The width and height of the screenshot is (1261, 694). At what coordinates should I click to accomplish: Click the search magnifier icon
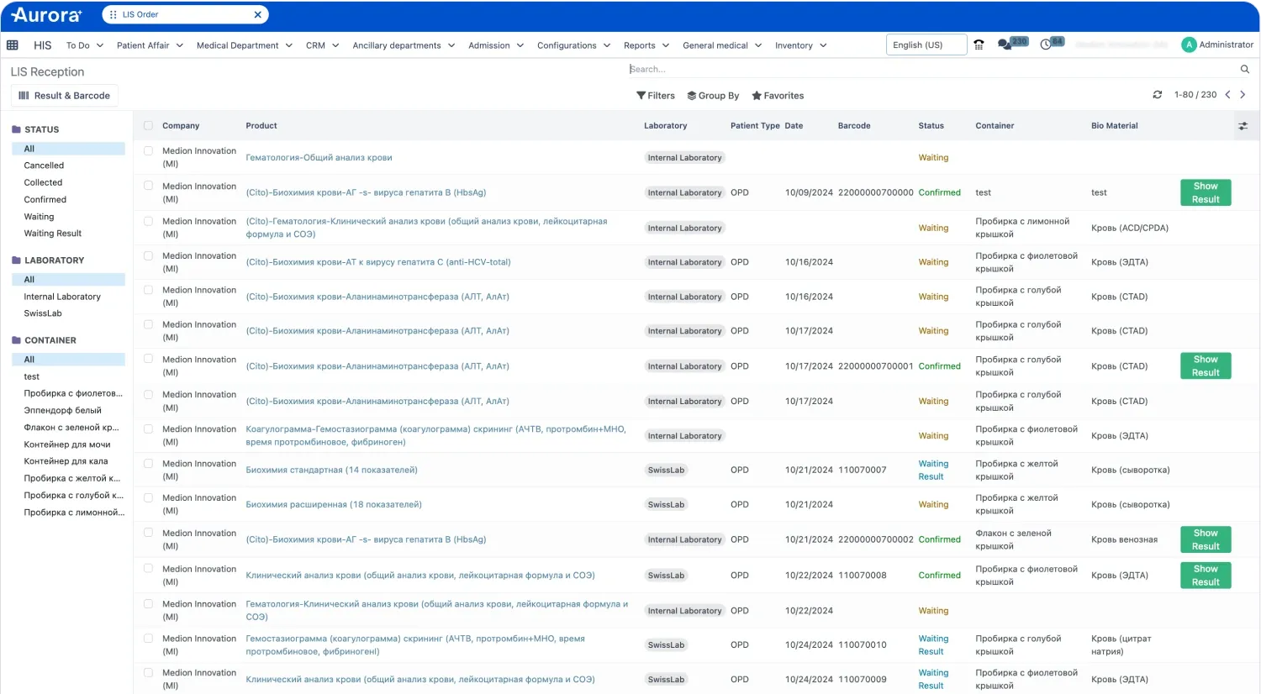point(1245,70)
